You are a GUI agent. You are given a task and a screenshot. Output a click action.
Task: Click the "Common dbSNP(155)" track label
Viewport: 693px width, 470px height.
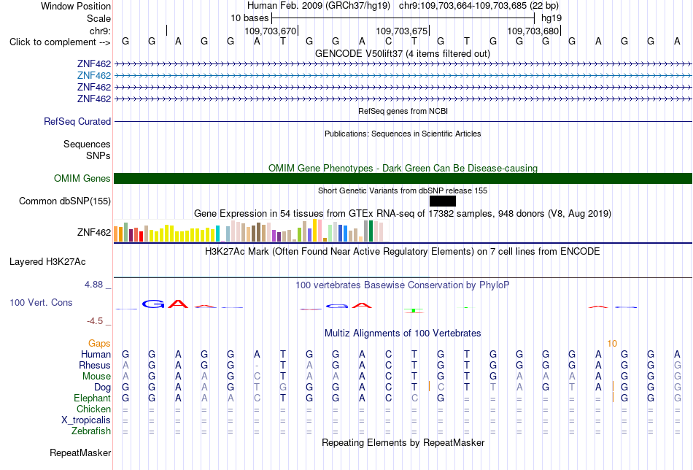pos(64,201)
